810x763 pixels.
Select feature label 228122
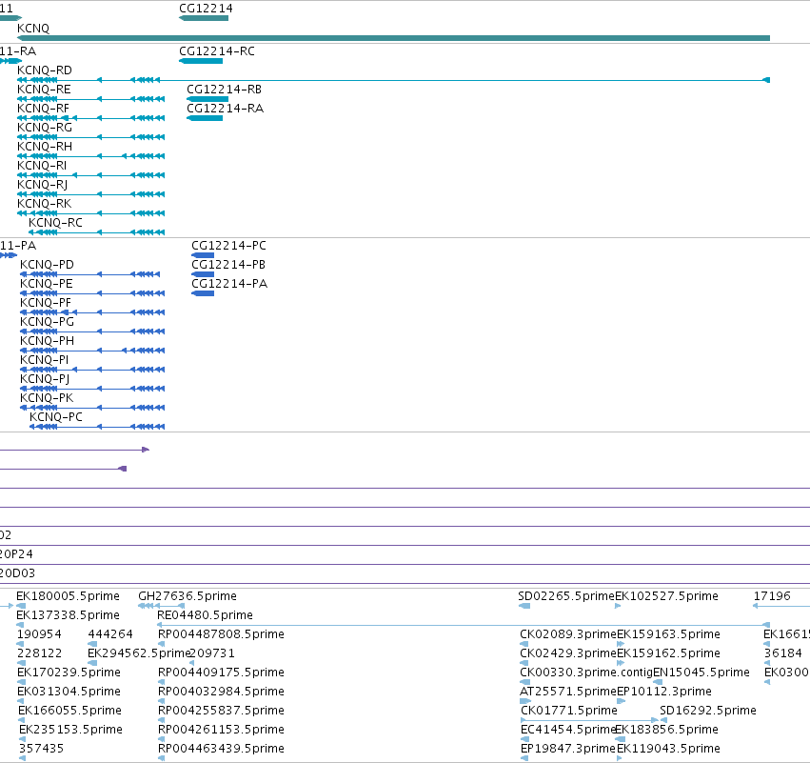[39, 653]
